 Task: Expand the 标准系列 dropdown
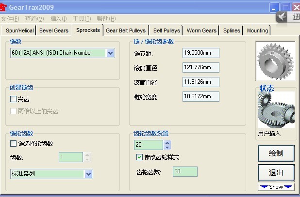point(88,174)
